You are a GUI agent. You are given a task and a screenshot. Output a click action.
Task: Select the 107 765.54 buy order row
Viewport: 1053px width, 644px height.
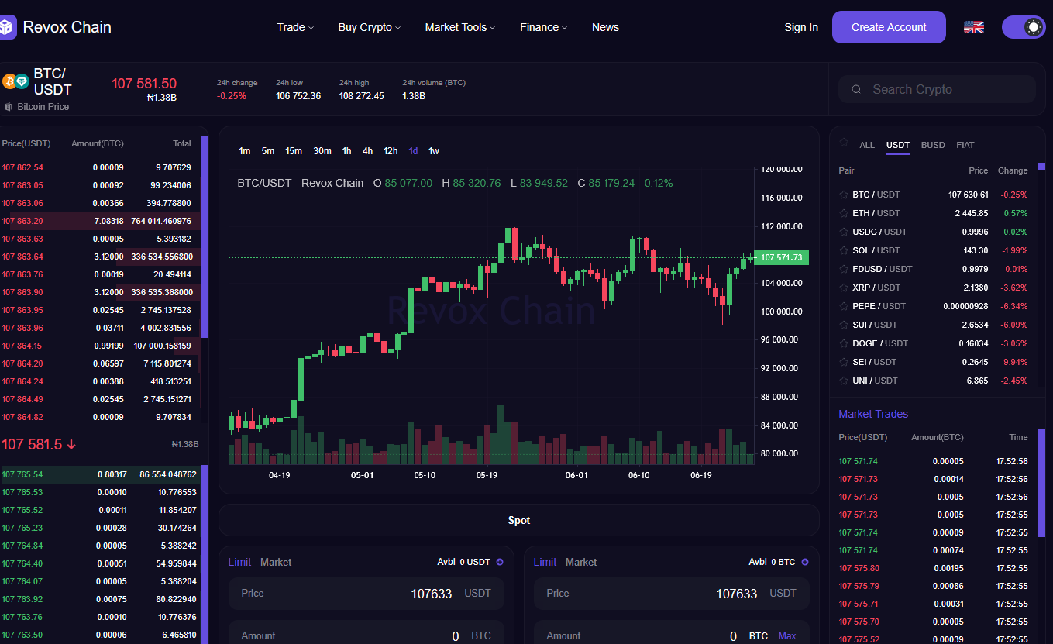pyautogui.click(x=100, y=474)
